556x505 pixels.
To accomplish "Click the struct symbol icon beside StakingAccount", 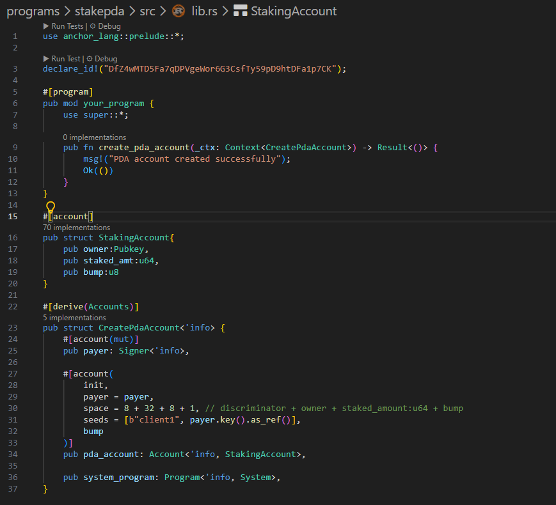I will tap(240, 11).
